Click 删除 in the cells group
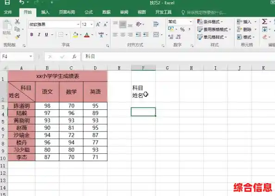Screen dimensions: 275x196 pyautogui.click(x=244, y=30)
